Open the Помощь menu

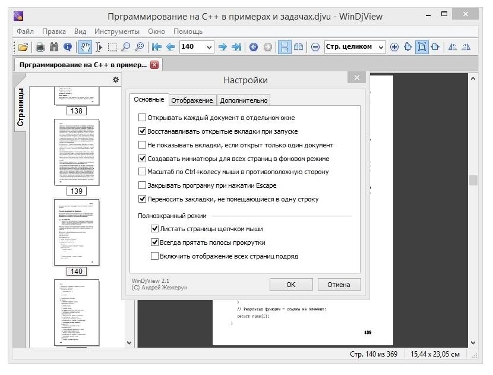(188, 31)
